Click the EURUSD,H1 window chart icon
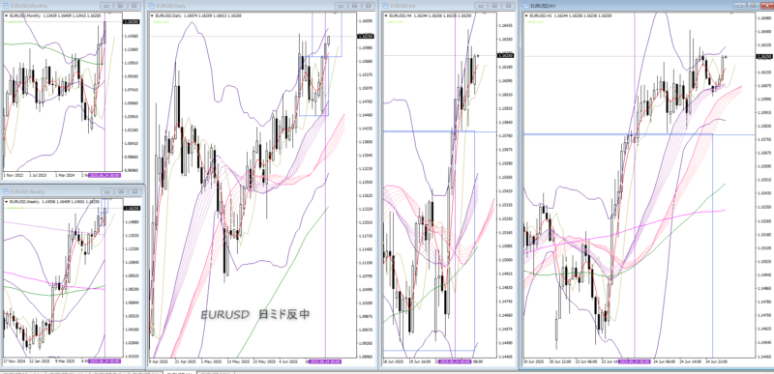Viewport: 774px width, 374px height. (526, 6)
